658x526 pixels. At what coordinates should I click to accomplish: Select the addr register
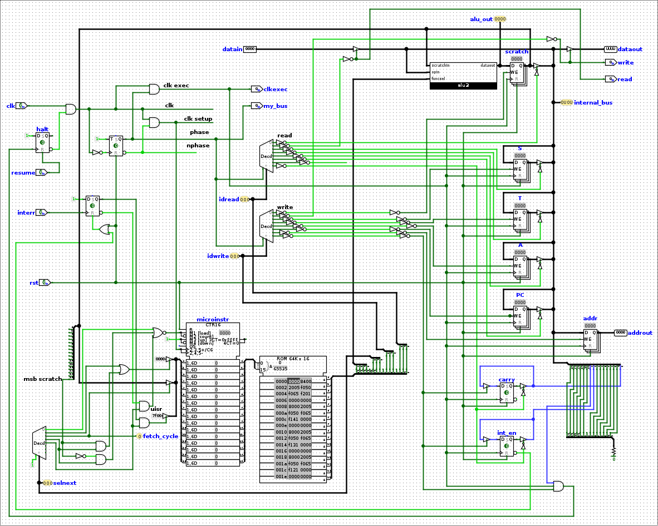pyautogui.click(x=591, y=340)
